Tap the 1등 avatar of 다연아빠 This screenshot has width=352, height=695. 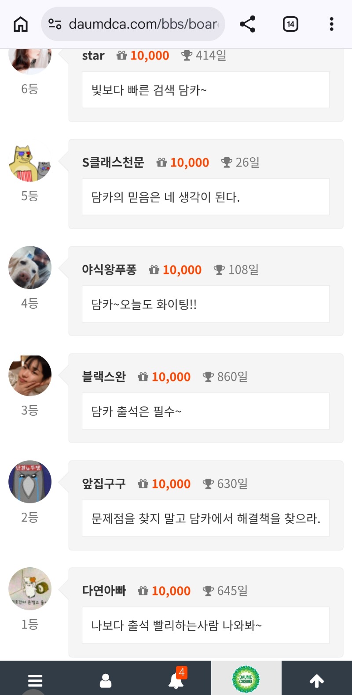click(30, 589)
